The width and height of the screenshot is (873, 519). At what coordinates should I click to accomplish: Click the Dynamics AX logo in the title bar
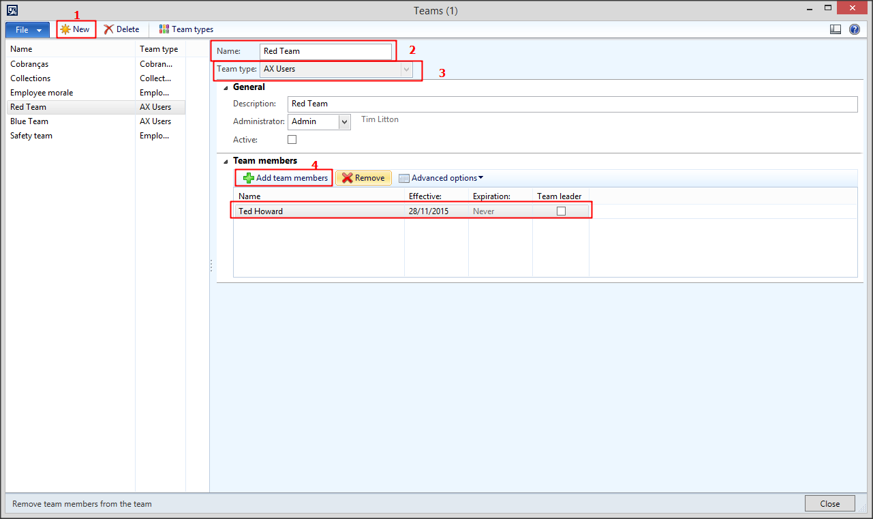[12, 10]
